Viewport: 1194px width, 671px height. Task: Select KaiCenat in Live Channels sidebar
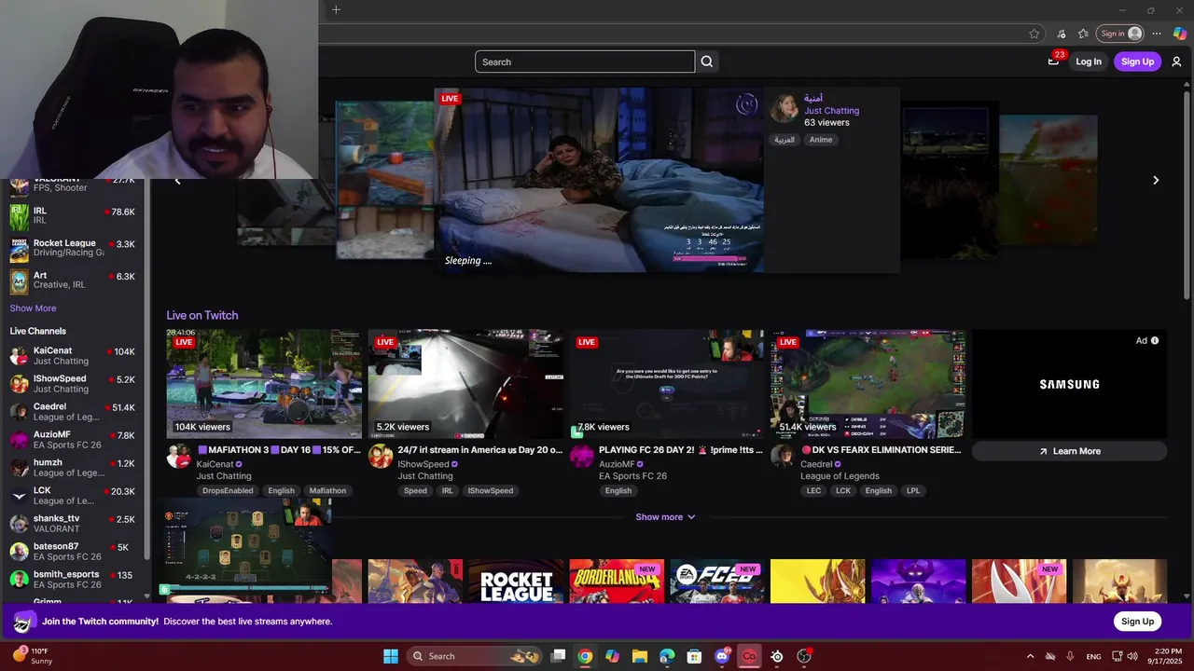(73, 355)
